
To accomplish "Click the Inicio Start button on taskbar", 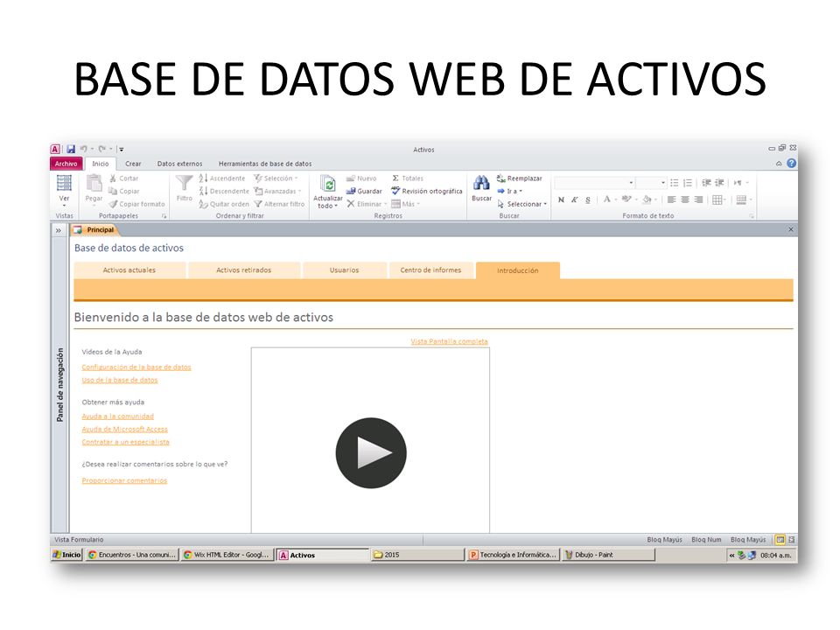I will pyautogui.click(x=66, y=555).
